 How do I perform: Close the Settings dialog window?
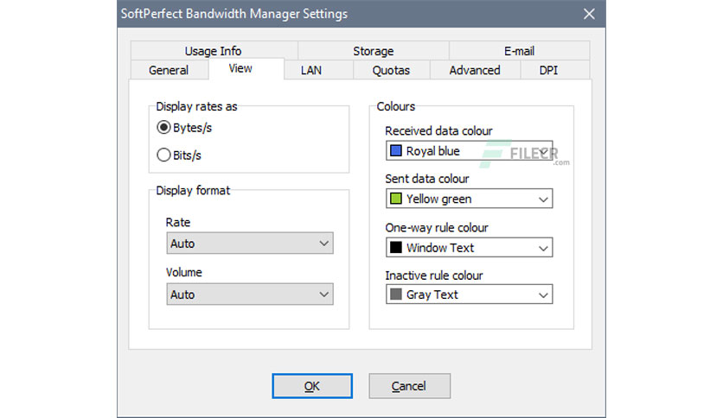589,14
